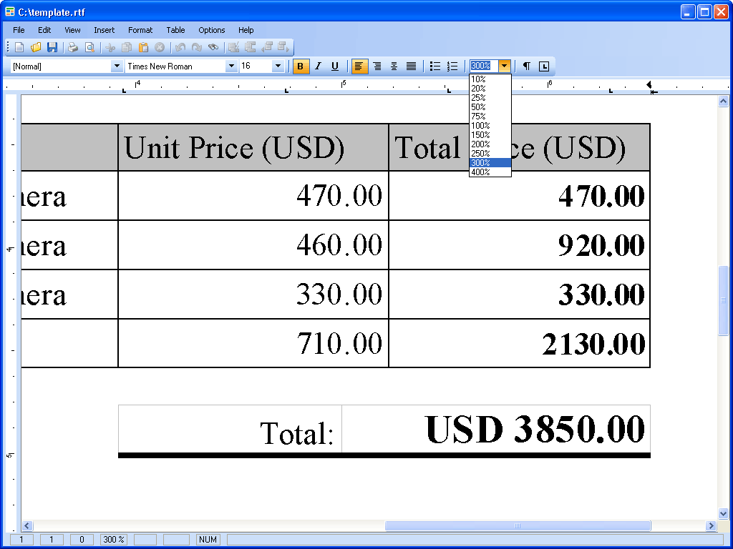Expand the paragraph style [Normal] dropdown
Viewport: 733px width, 549px height.
coord(117,66)
